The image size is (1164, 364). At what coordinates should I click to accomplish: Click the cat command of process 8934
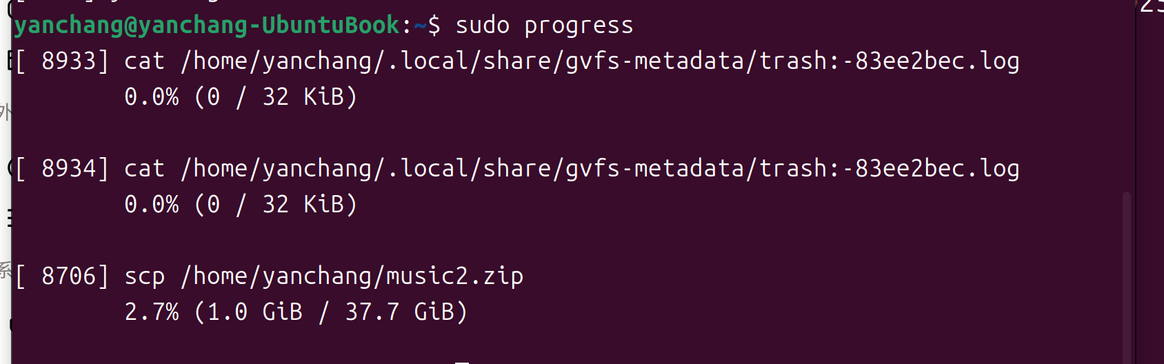coord(144,169)
